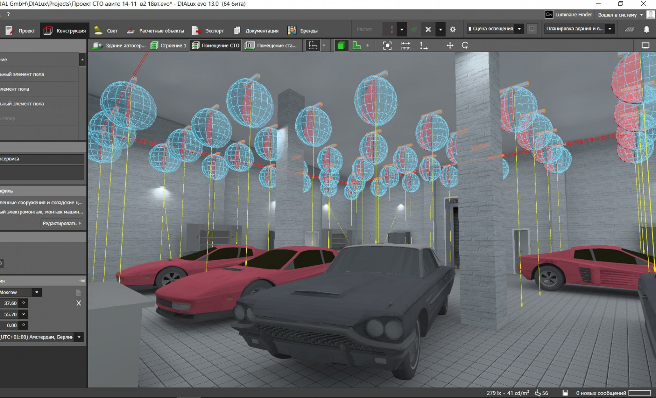Image resolution: width=656 pixels, height=398 pixels.
Task: Click Luminaire Finder button
Action: pyautogui.click(x=569, y=15)
